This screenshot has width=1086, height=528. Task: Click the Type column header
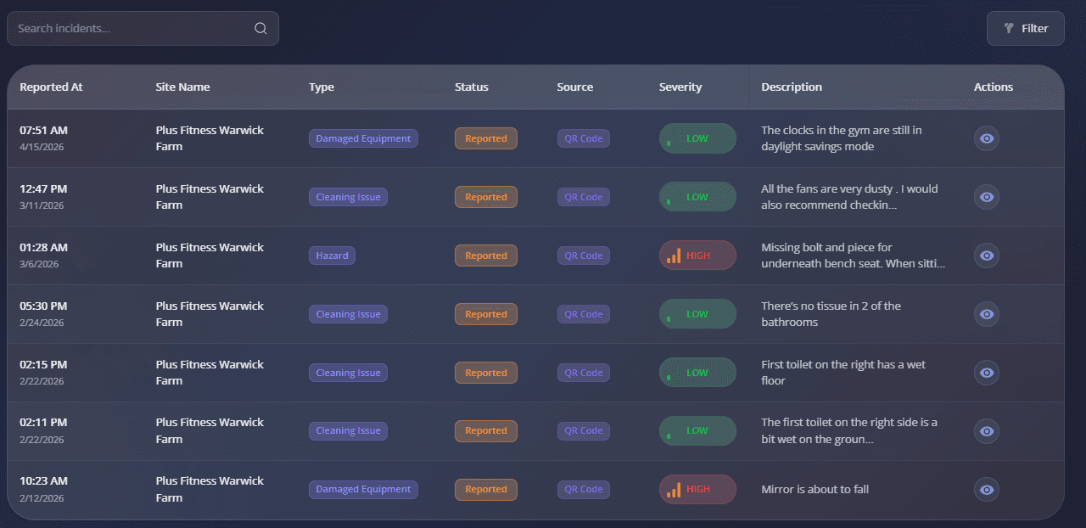tap(322, 87)
